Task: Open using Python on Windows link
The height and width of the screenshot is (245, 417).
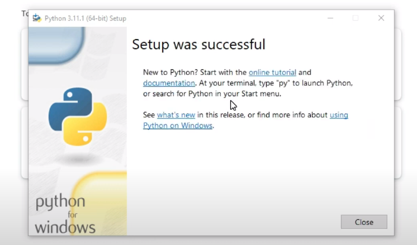Action: click(178, 125)
